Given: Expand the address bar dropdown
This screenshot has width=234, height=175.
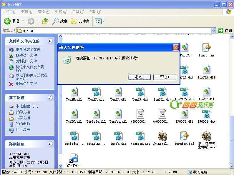Looking at the screenshot, I should [x=214, y=31].
